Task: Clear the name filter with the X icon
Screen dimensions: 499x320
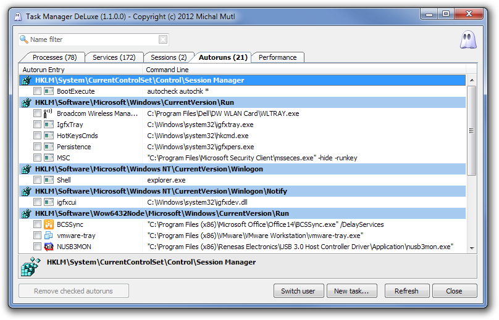Action: [163, 39]
